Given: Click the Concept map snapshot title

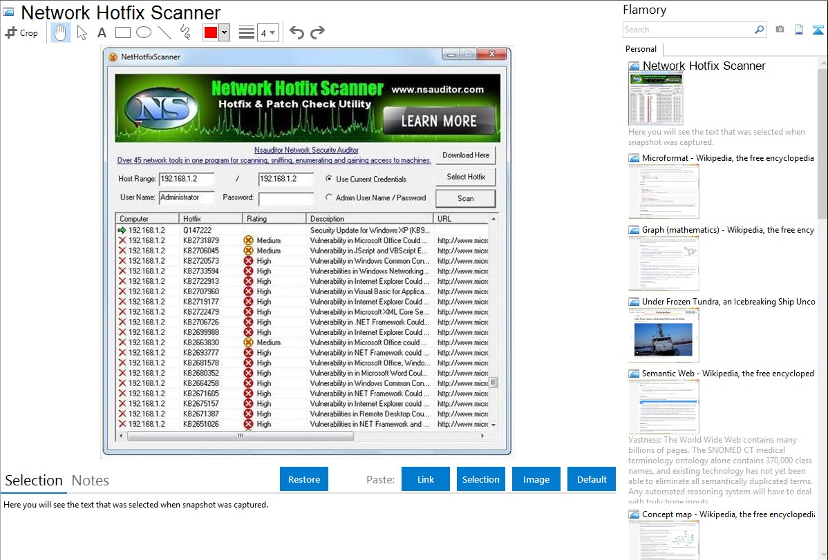Looking at the screenshot, I should (x=728, y=514).
